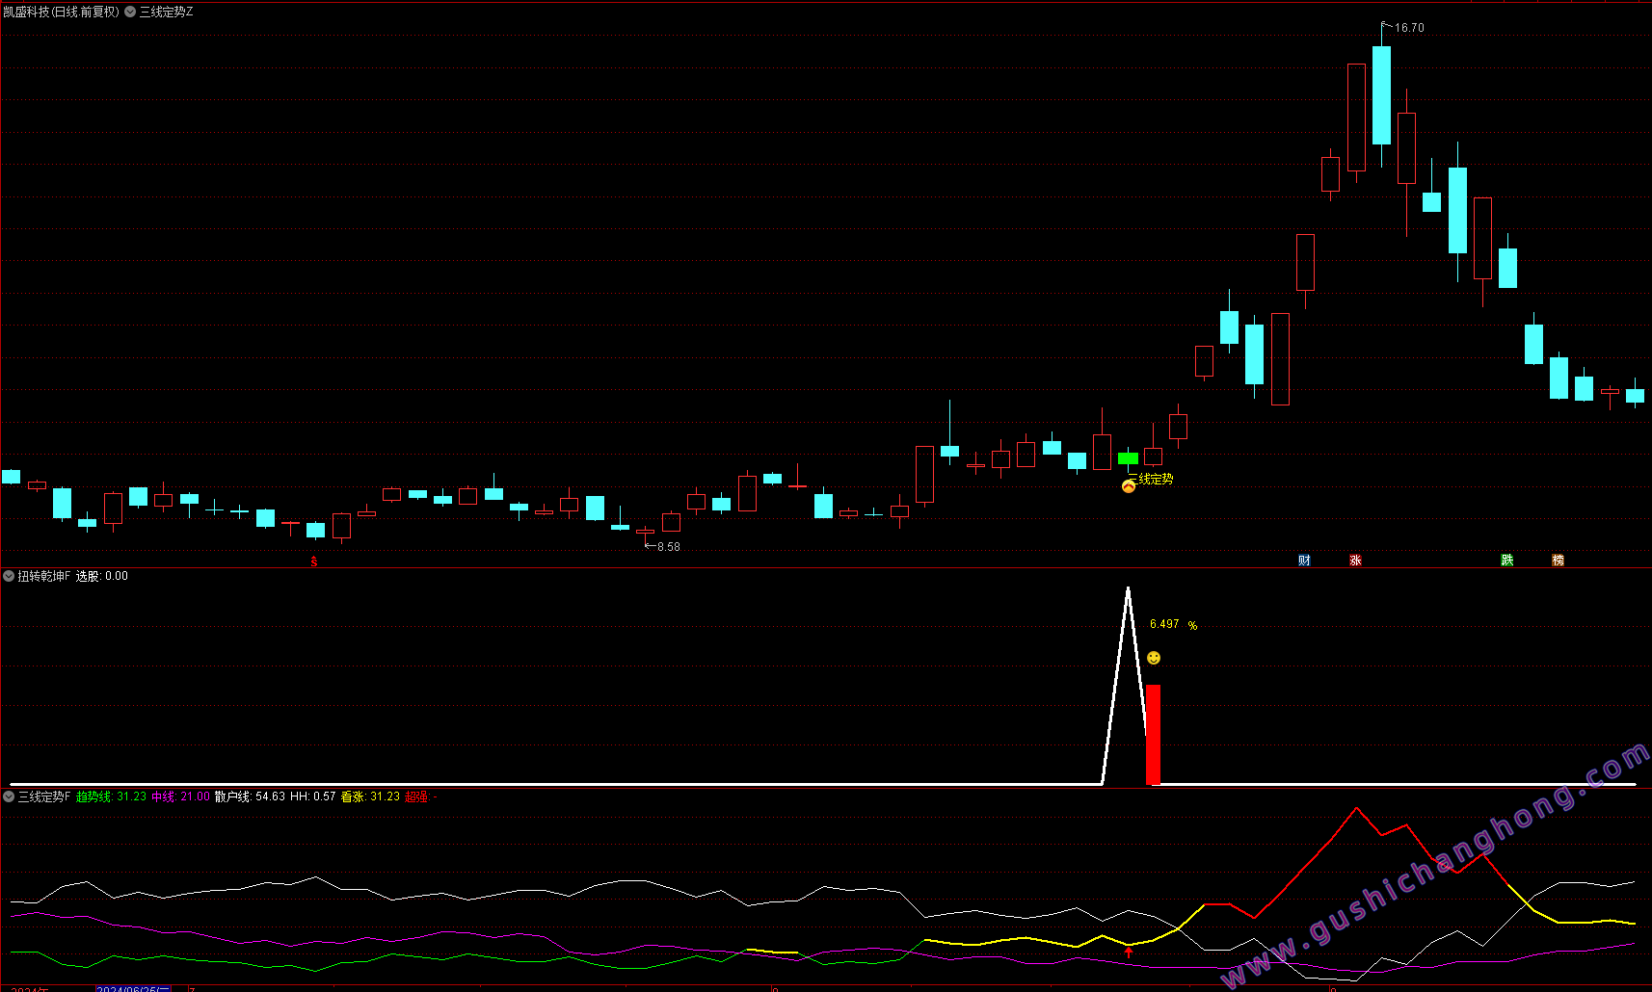Click the 三线定势Z indicator name

point(166,12)
